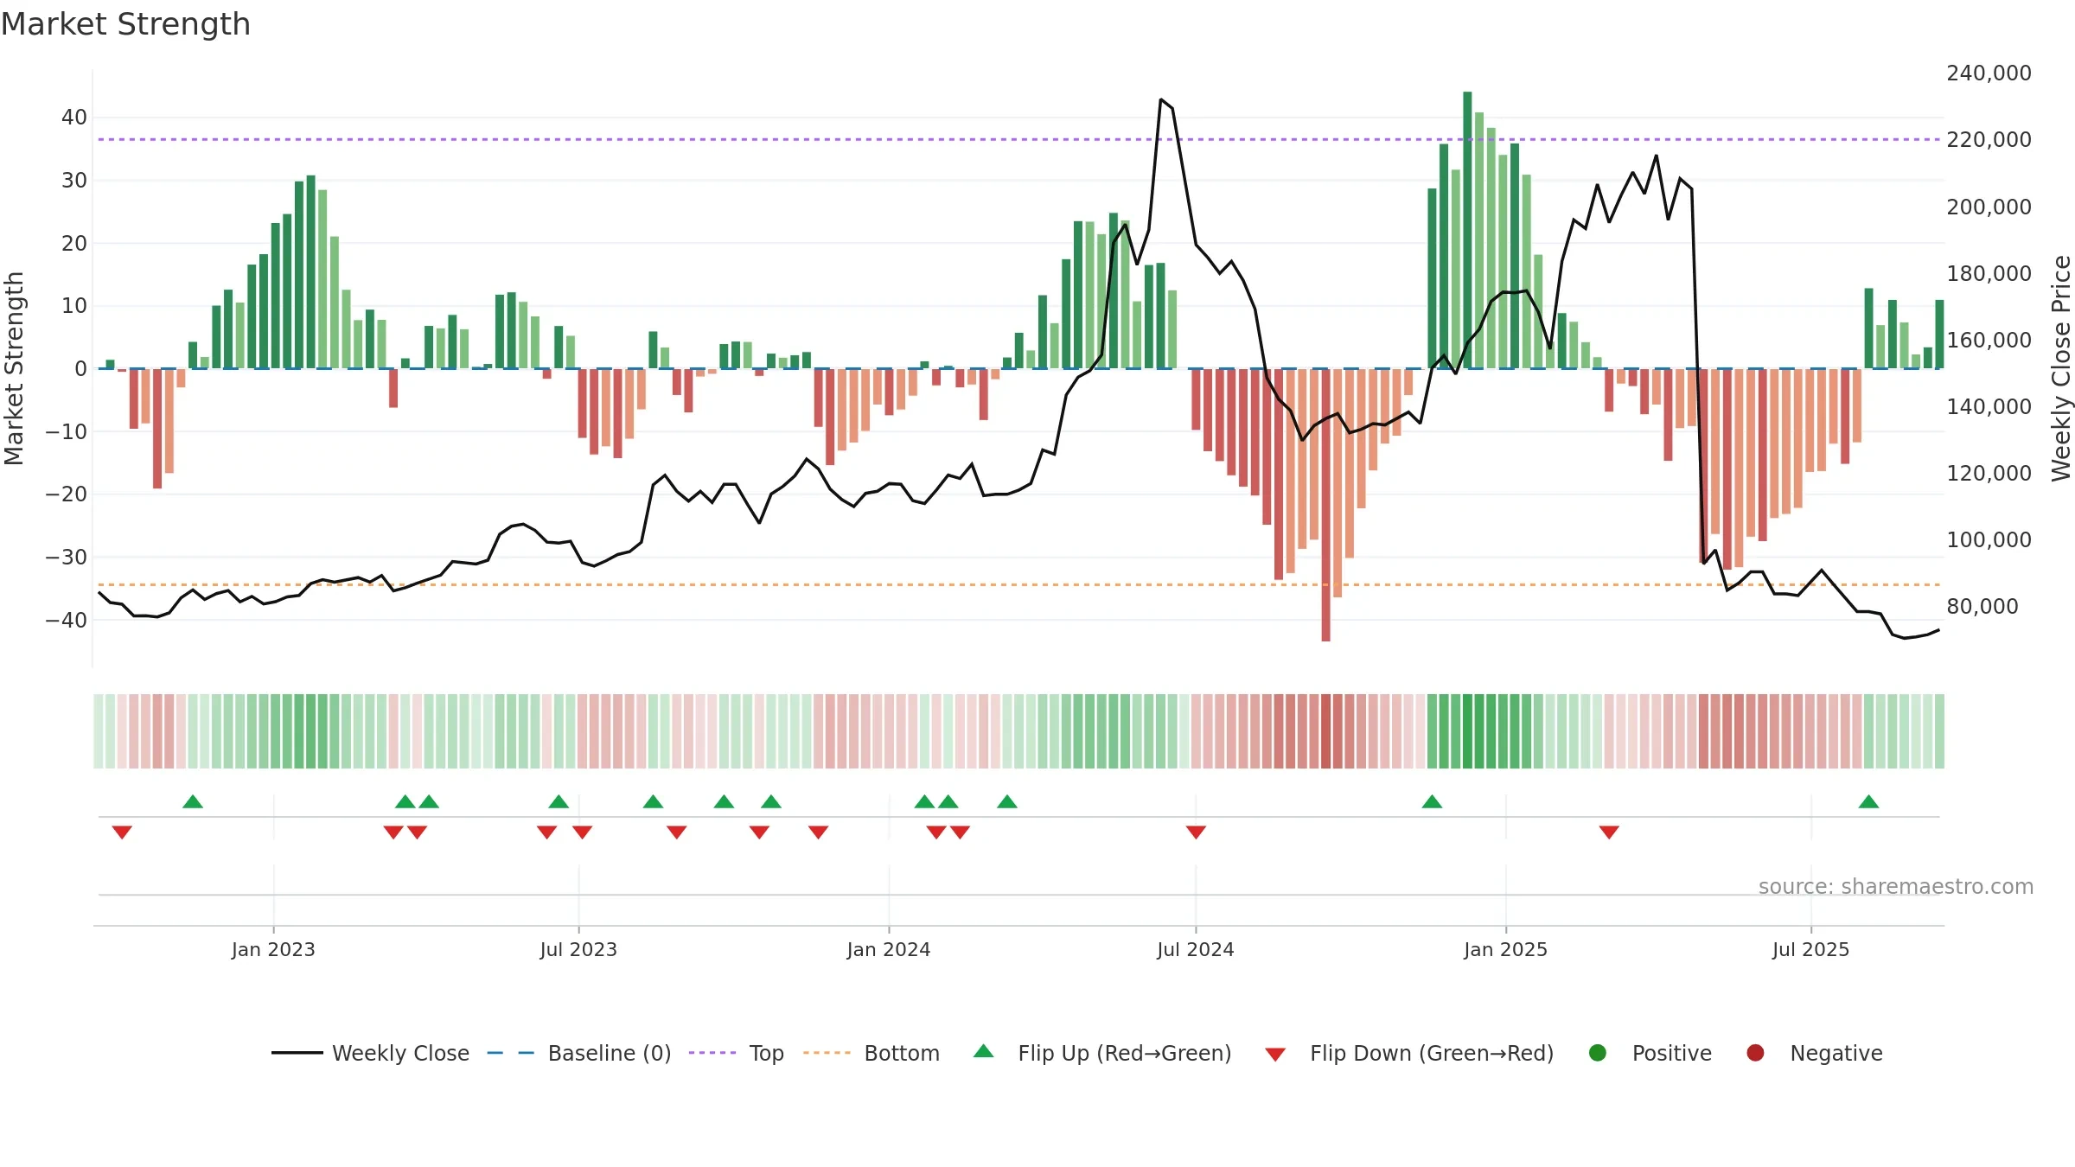Viewport: 2075px width, 1167px height.
Task: Click the '160,000' right axis tick label
Action: click(1989, 340)
